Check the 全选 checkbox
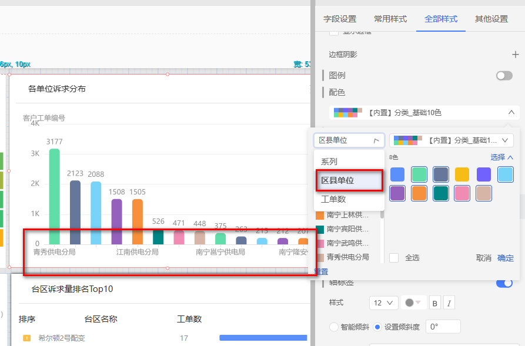Viewport: 525px width, 346px height. pos(394,258)
